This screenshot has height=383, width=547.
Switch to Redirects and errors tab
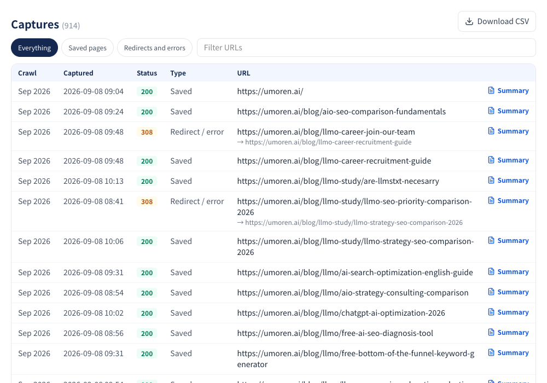click(x=155, y=48)
